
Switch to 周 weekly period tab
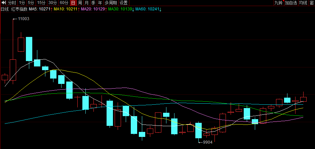point(80,3)
